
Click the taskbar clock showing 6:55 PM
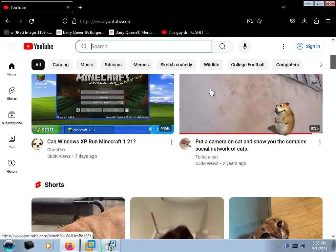click(x=319, y=246)
